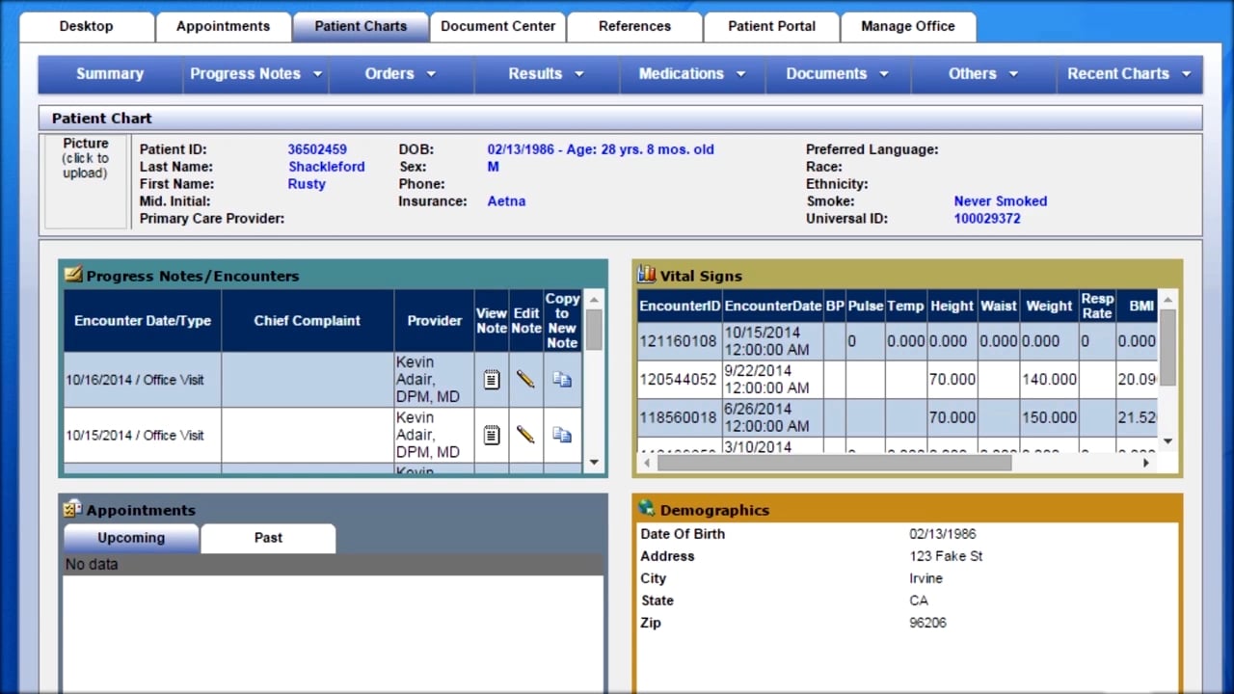
Task: Click the Vital Signs horizontal scrollbar thumb
Action: pyautogui.click(x=834, y=463)
